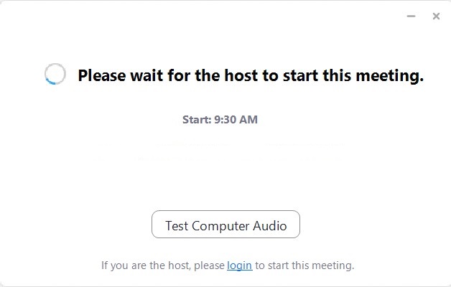Minimize the Zoom waiting window
The image size is (451, 287).
[x=411, y=16]
